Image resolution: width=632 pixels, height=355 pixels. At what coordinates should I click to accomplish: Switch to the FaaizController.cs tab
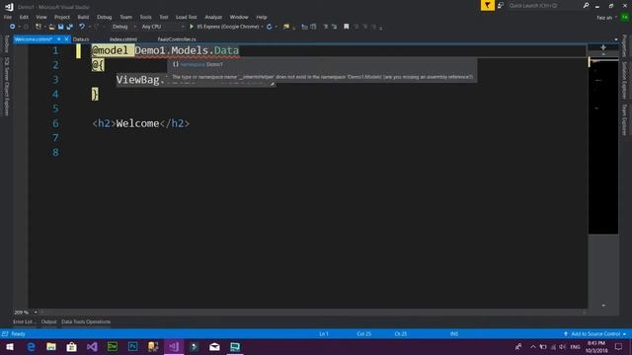tap(177, 39)
